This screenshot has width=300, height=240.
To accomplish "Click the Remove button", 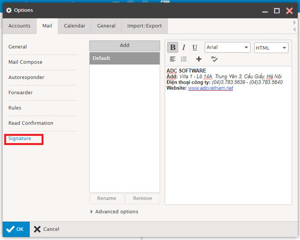I will tap(143, 198).
